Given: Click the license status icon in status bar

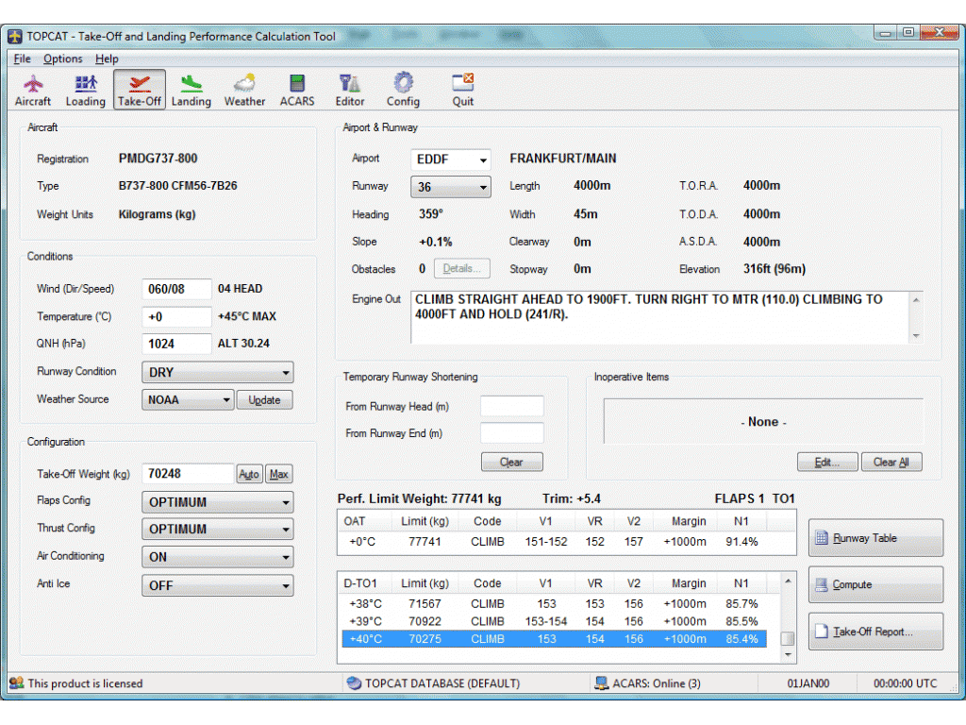Looking at the screenshot, I should (x=17, y=683).
